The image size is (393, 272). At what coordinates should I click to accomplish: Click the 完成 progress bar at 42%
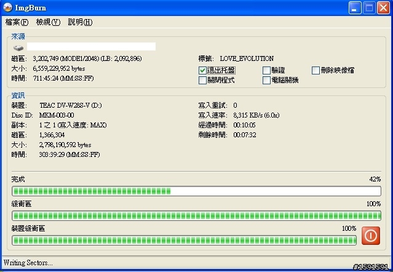coord(197,191)
